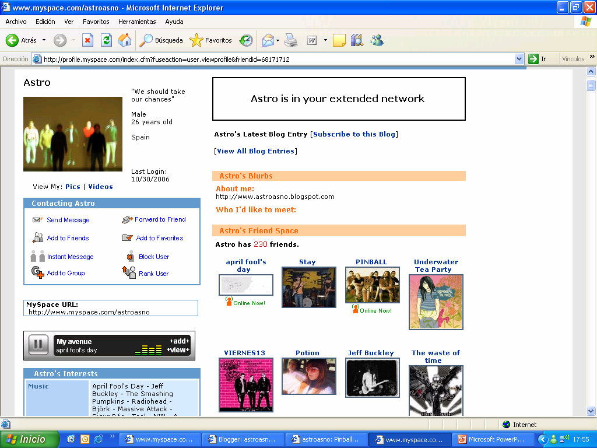Open the Favoritos star toolbar button

[210, 40]
